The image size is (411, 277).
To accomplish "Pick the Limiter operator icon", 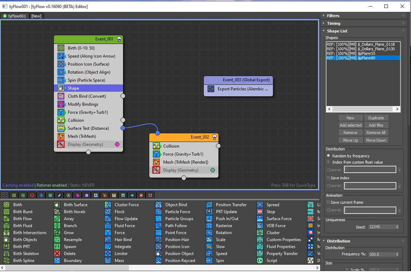I will click(x=108, y=254).
